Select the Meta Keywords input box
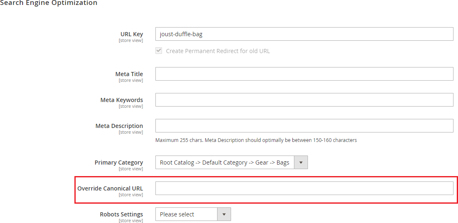The height and width of the screenshot is (223, 458). [304, 100]
